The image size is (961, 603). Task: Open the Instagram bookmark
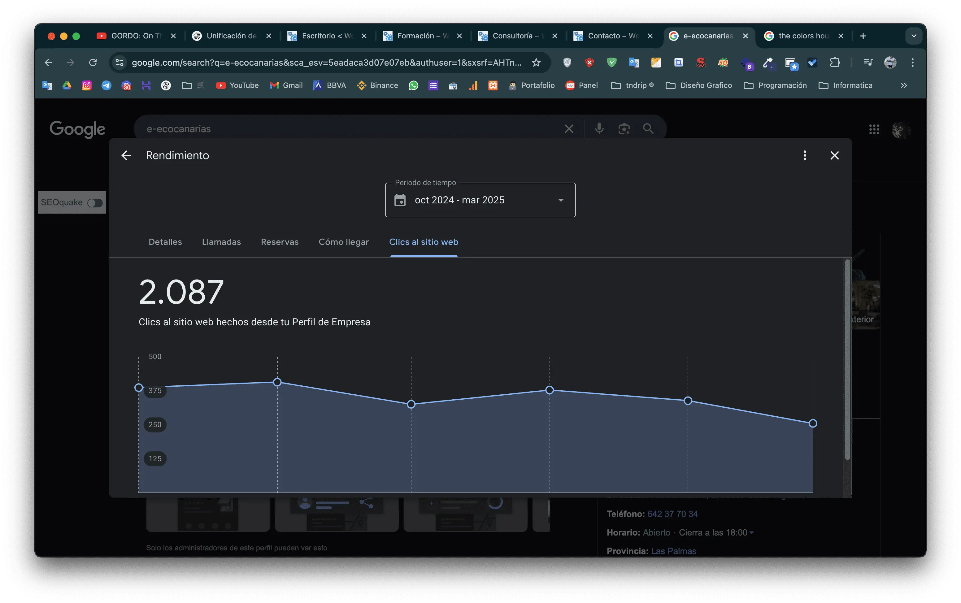(x=86, y=85)
